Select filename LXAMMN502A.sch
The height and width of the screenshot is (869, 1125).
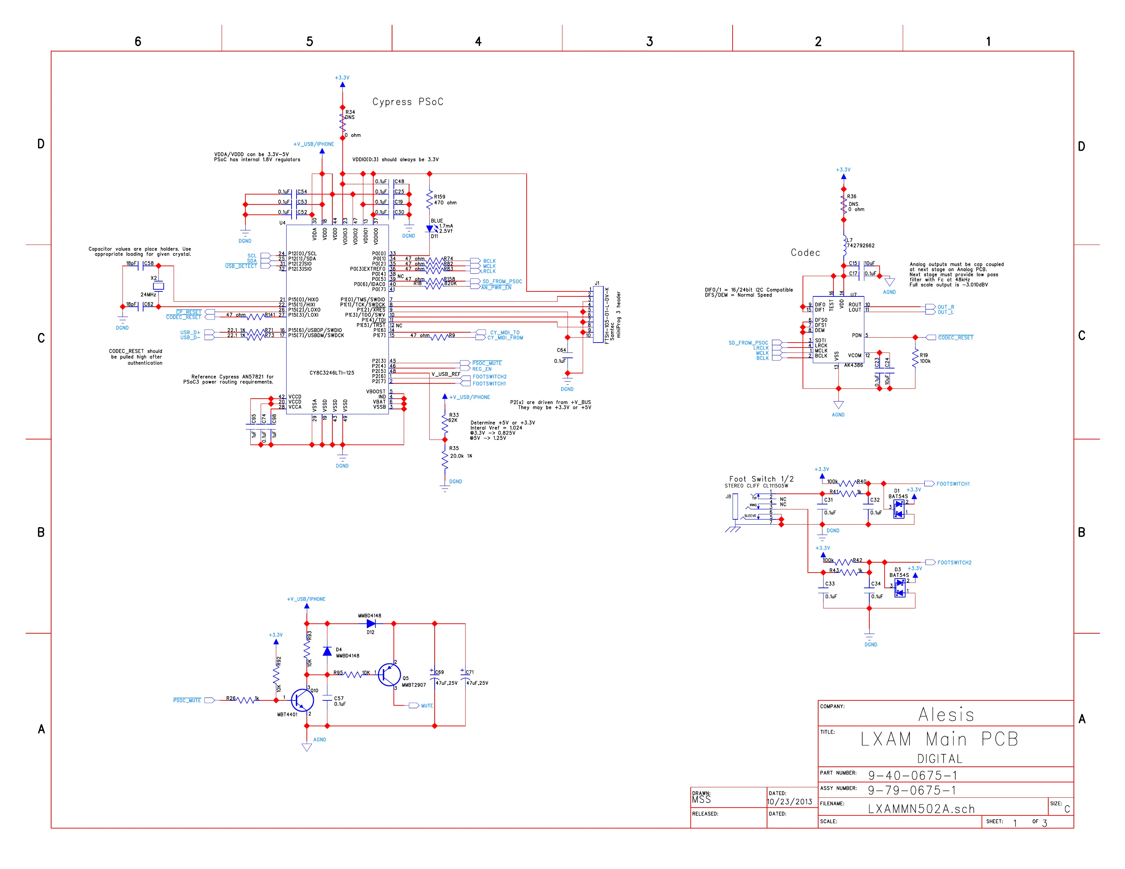coord(922,809)
